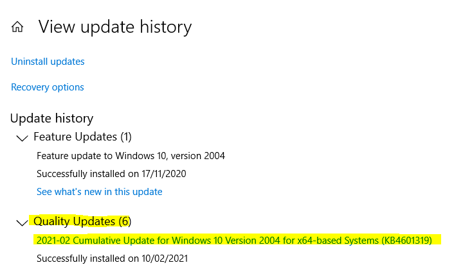Open the Recovery options link

[x=47, y=87]
